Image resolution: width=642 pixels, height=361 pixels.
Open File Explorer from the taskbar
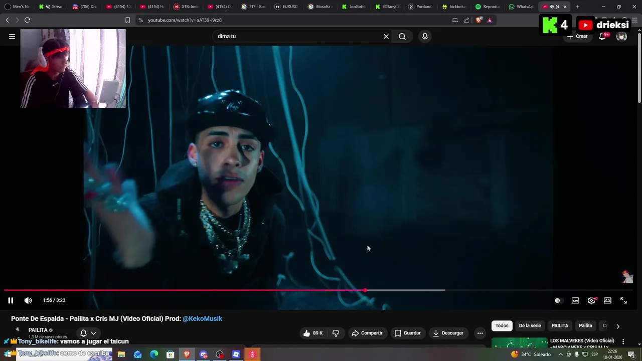[121, 354]
